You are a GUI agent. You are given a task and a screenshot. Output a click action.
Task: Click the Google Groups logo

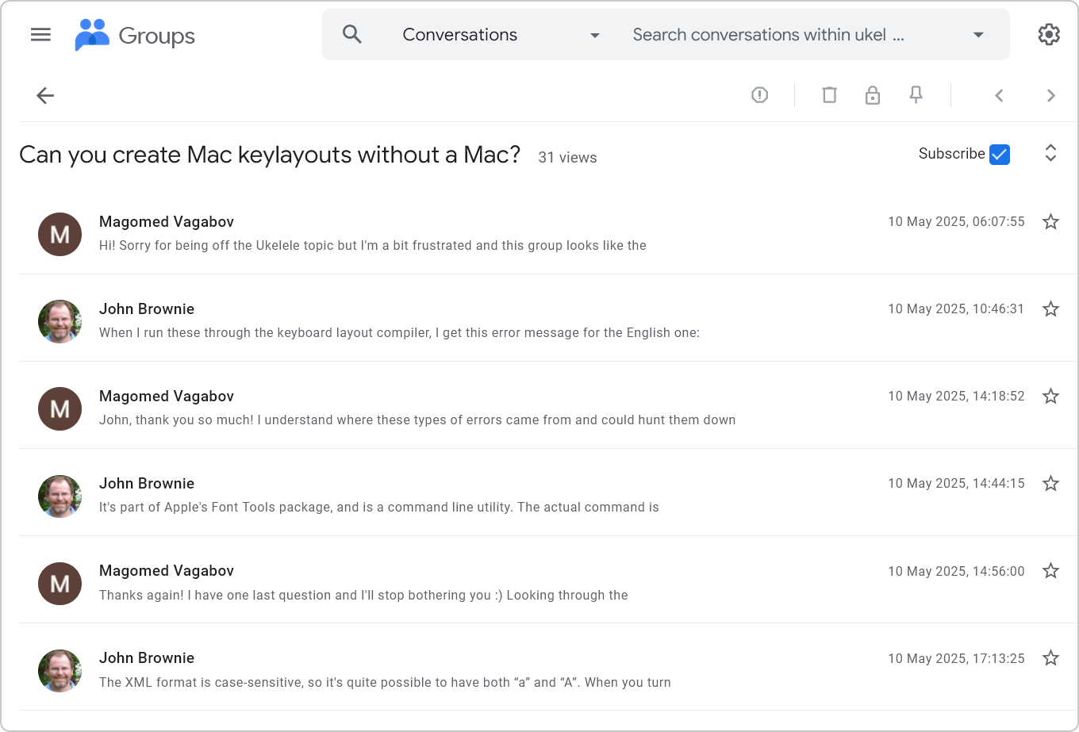(135, 35)
